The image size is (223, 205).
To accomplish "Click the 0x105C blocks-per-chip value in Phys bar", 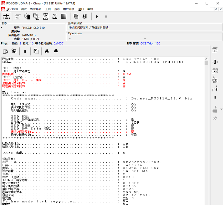I will [58, 43].
